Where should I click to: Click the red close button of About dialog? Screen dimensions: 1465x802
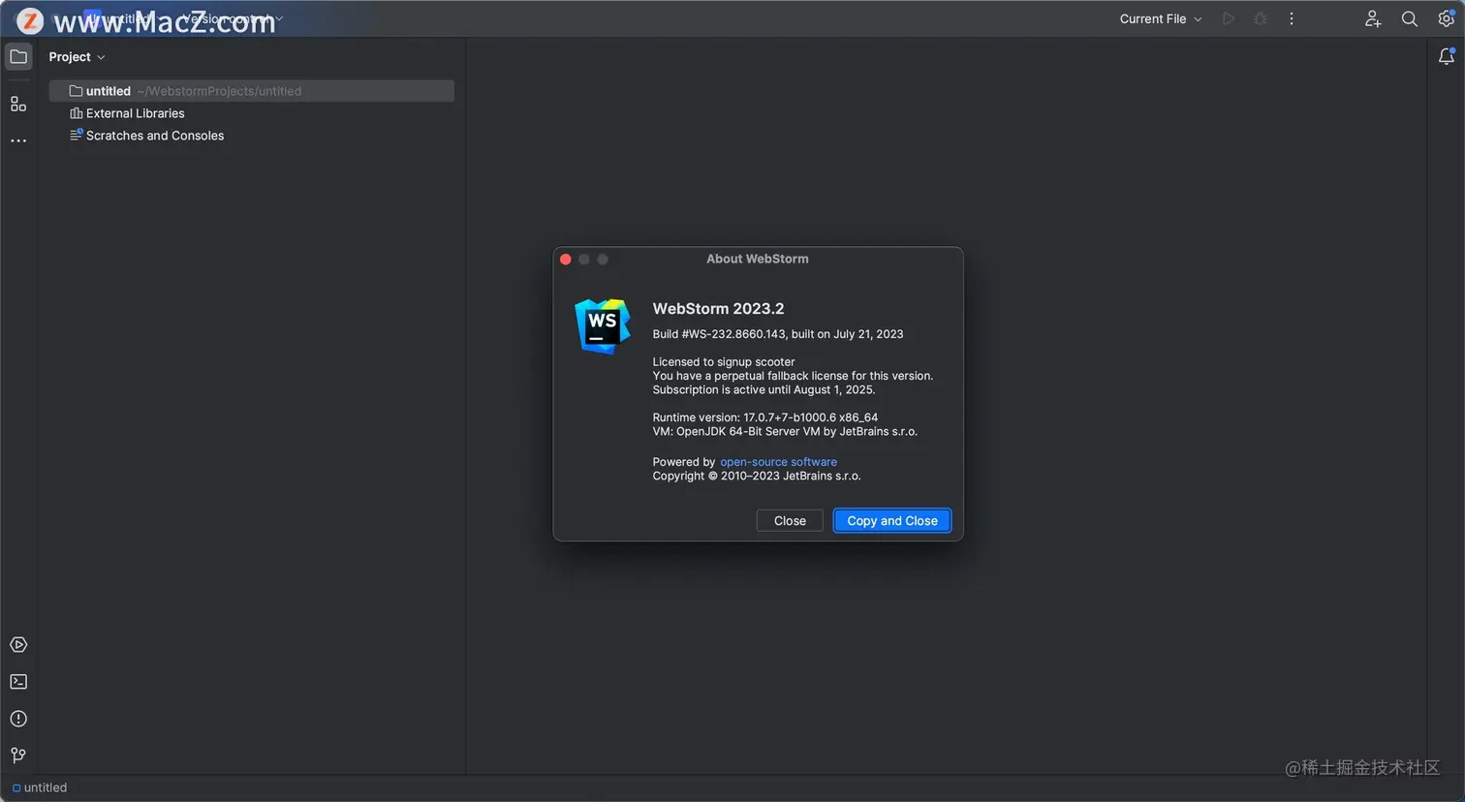click(566, 259)
